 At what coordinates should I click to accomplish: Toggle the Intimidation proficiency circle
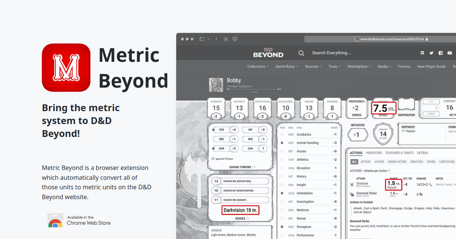282,193
